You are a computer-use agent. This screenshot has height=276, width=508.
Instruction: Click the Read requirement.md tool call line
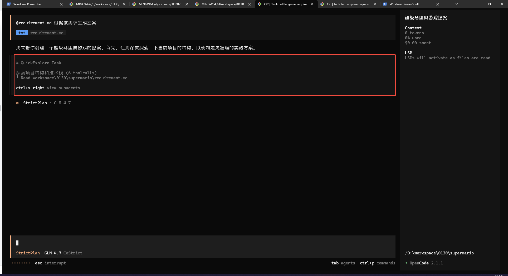point(74,78)
